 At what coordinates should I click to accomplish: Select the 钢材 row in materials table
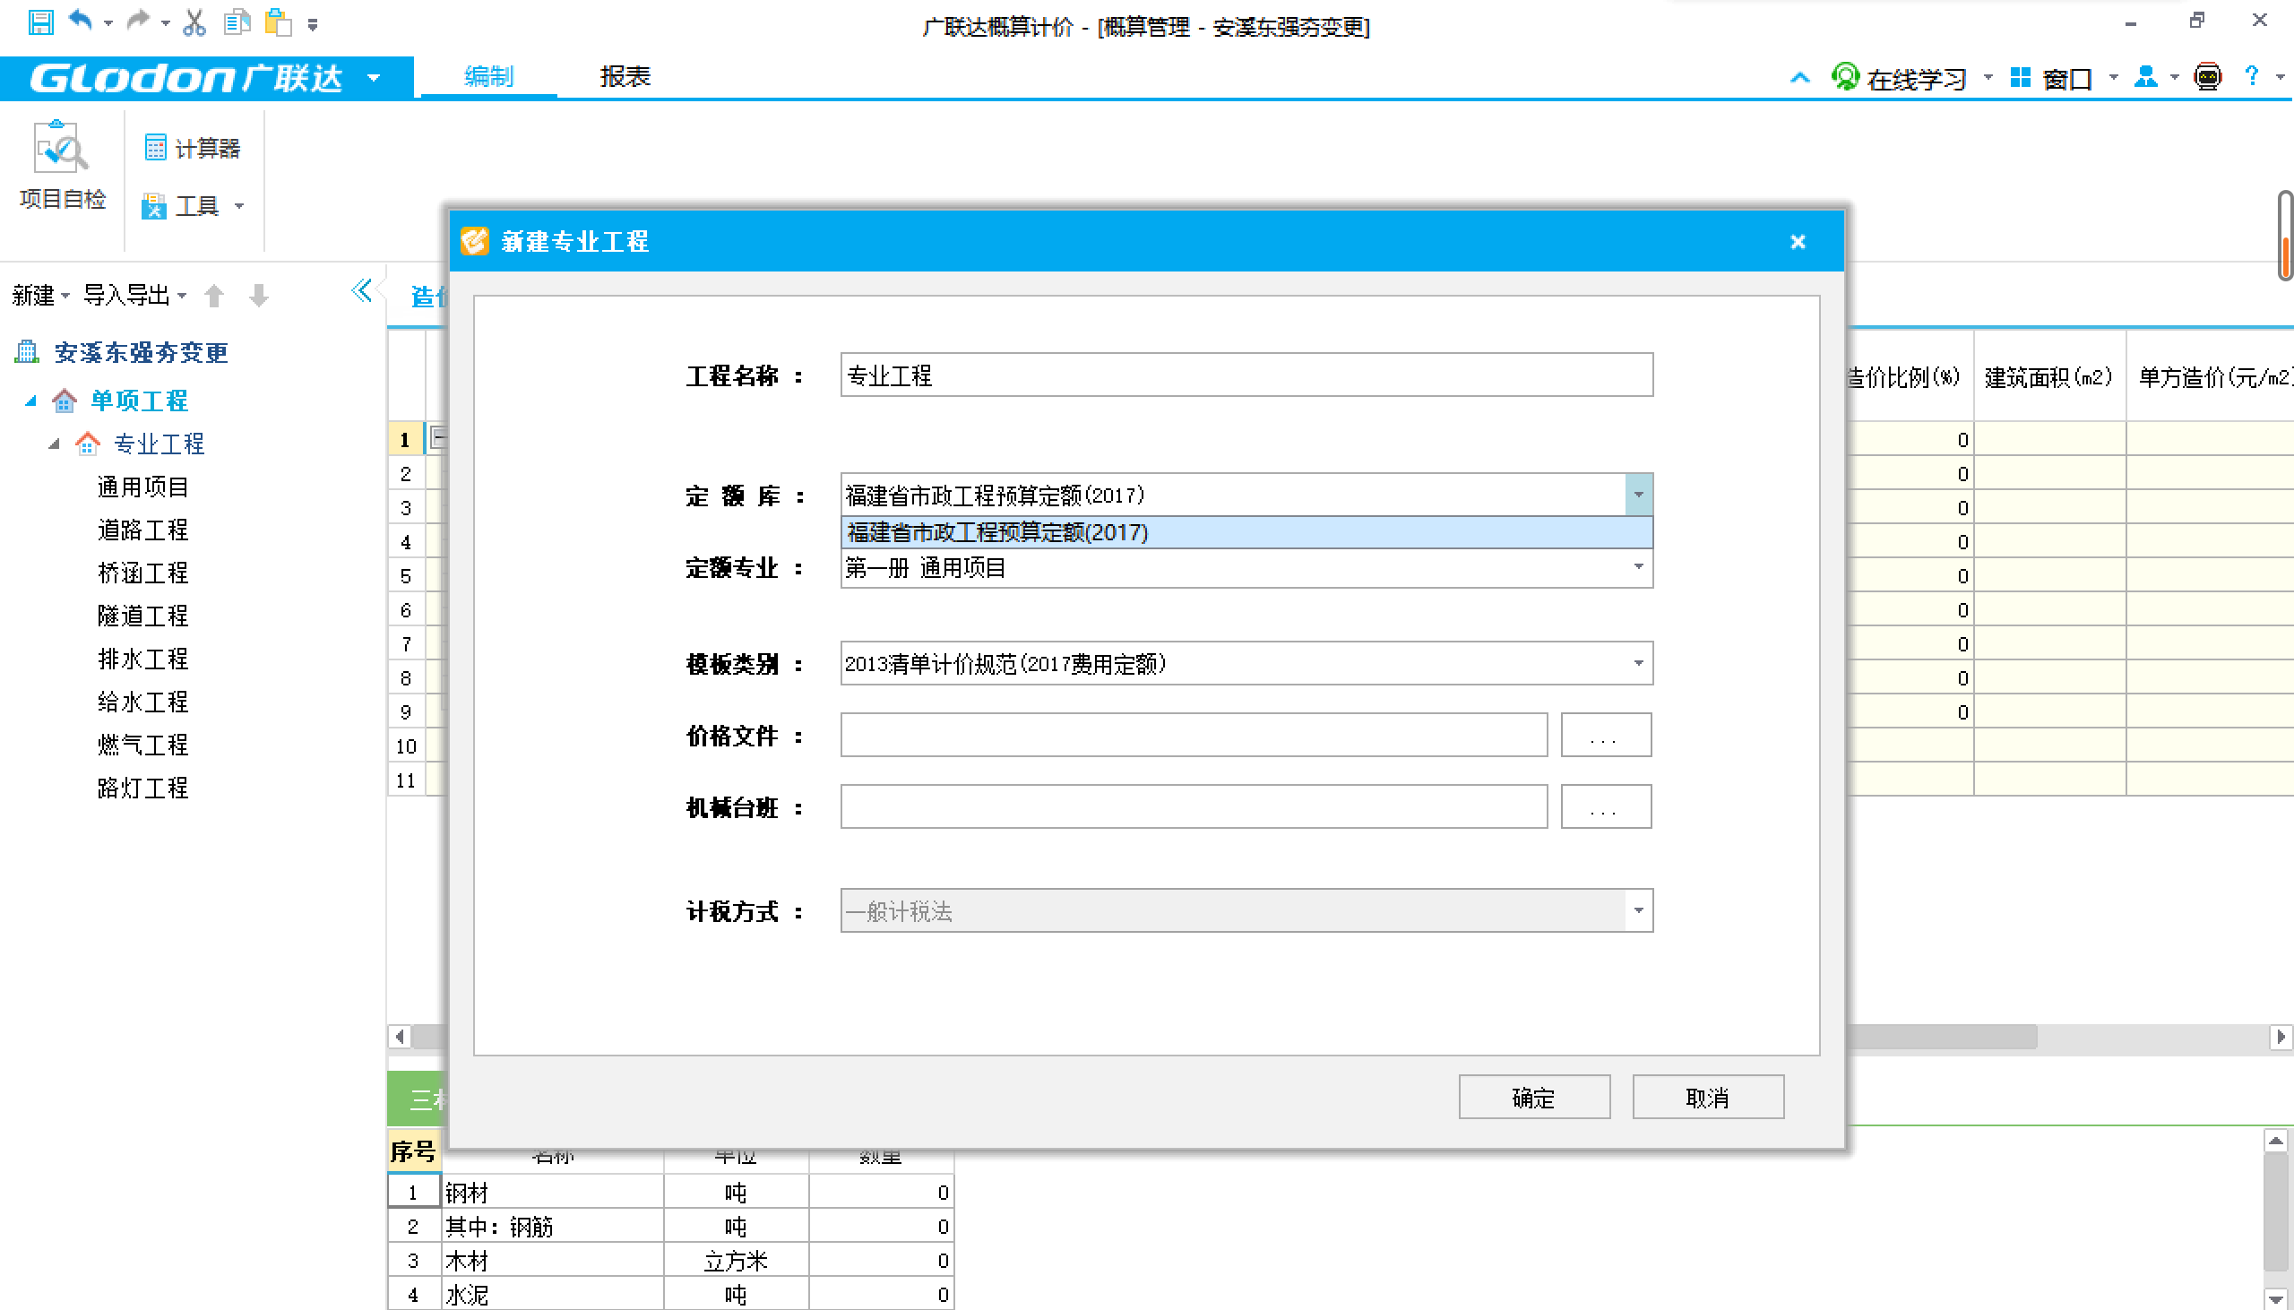coord(671,1193)
